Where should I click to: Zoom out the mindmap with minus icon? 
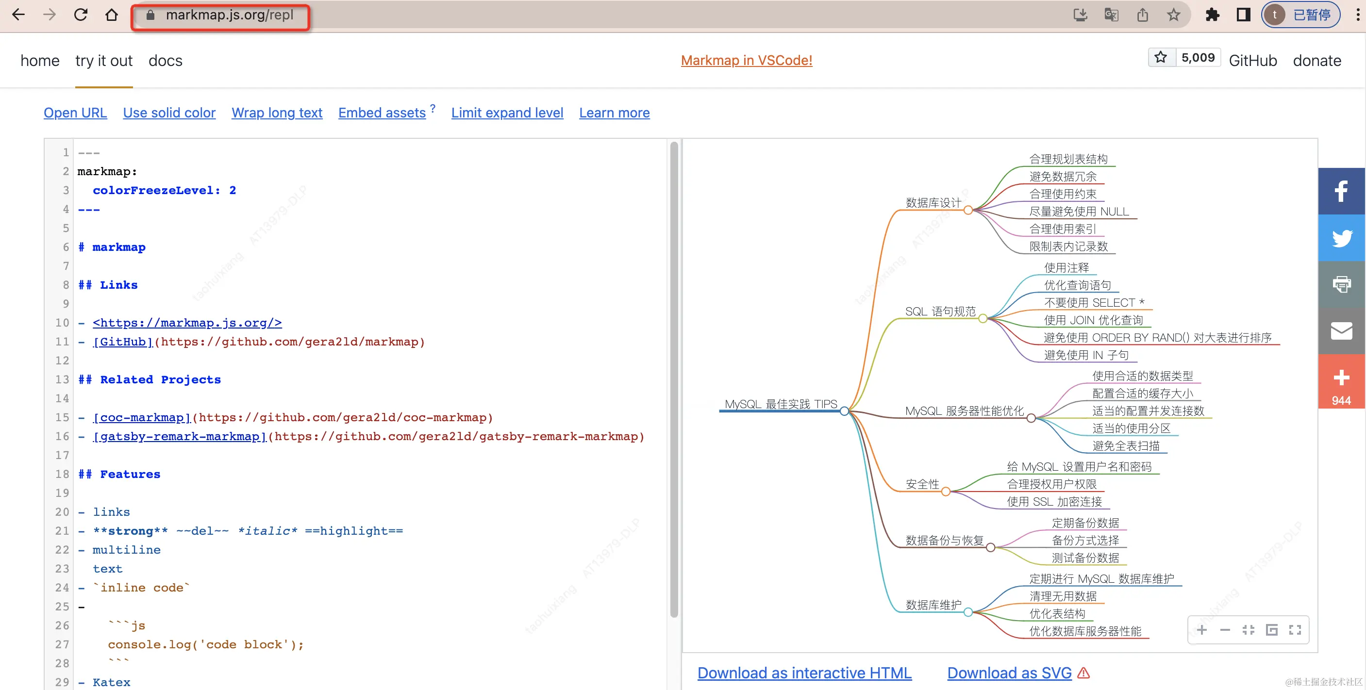pyautogui.click(x=1225, y=629)
